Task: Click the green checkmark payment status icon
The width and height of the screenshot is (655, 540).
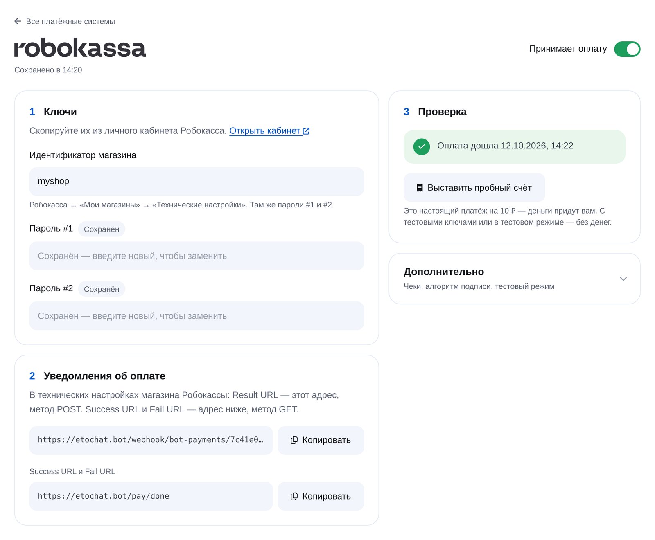Action: [x=421, y=146]
